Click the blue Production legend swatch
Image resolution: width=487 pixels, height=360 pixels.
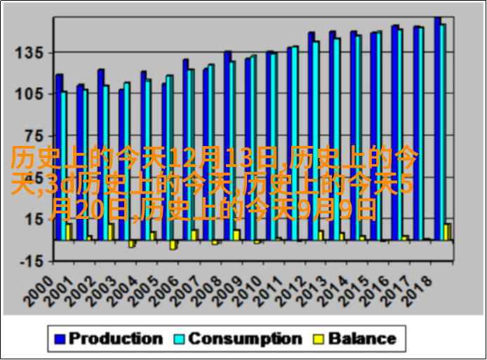60,339
